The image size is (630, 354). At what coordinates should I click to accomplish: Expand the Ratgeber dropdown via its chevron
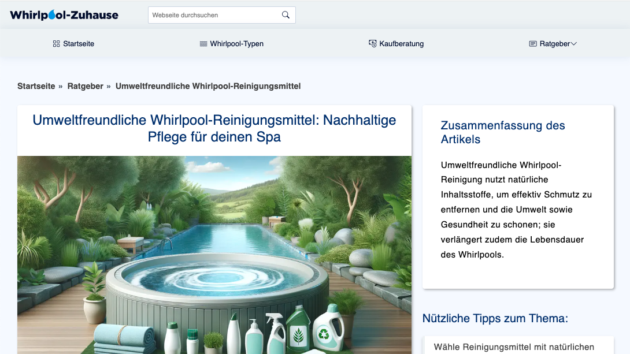(573, 43)
